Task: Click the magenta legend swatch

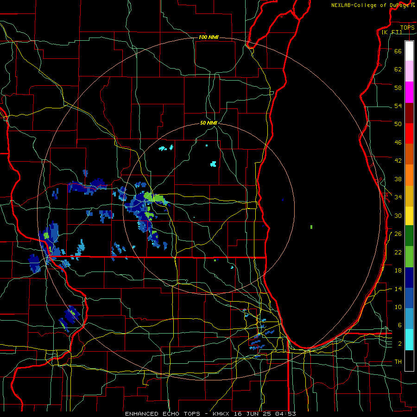Action: [409, 92]
